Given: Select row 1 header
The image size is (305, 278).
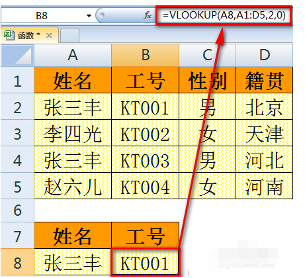Looking at the screenshot, I should [x=18, y=80].
